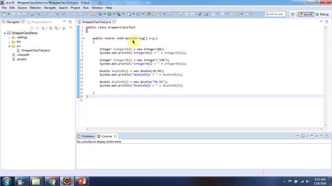
Task: Click the Open Console icon in Console toolbar
Action: pyautogui.click(x=312, y=136)
